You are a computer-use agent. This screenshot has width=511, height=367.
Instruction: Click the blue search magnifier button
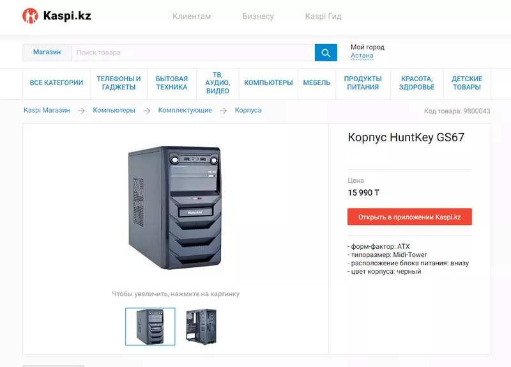click(x=326, y=52)
